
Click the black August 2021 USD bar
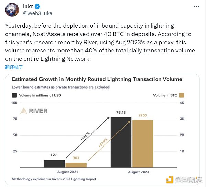click(54, 164)
